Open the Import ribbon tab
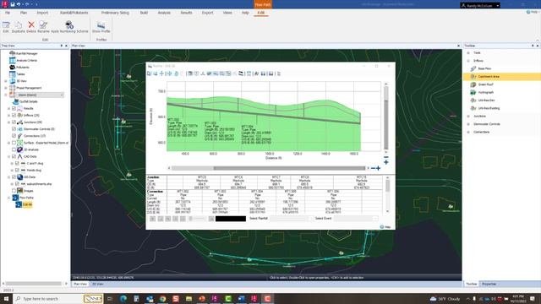This screenshot has width=541, height=304. pyautogui.click(x=42, y=13)
